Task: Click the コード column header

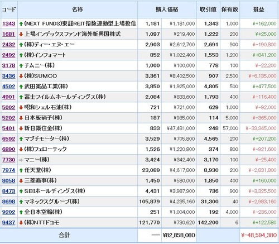Action: [x=9, y=9]
